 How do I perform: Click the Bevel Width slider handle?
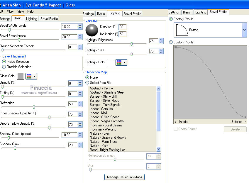(9, 30)
